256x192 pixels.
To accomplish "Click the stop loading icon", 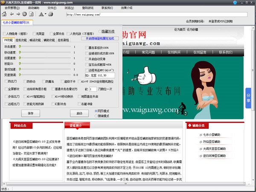I will [25, 14].
